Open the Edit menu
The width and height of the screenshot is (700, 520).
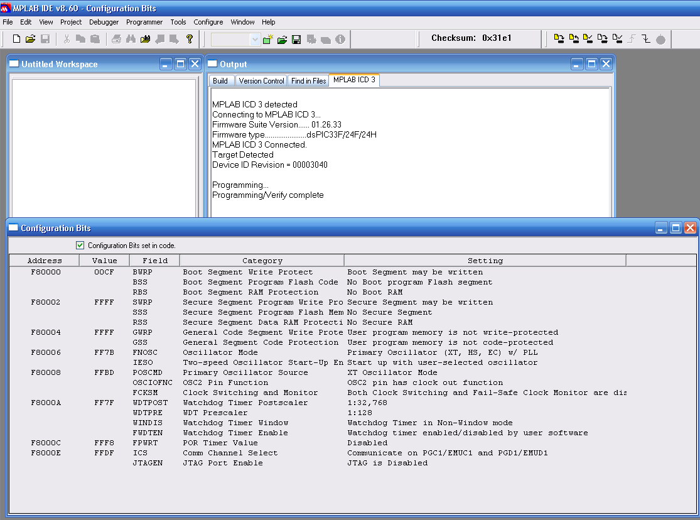point(26,22)
